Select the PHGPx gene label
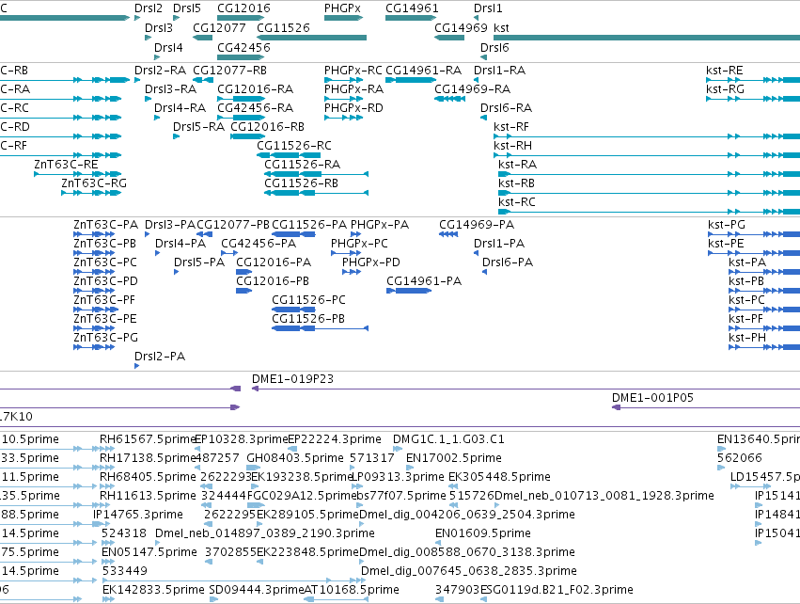The height and width of the screenshot is (604, 800). pyautogui.click(x=342, y=8)
